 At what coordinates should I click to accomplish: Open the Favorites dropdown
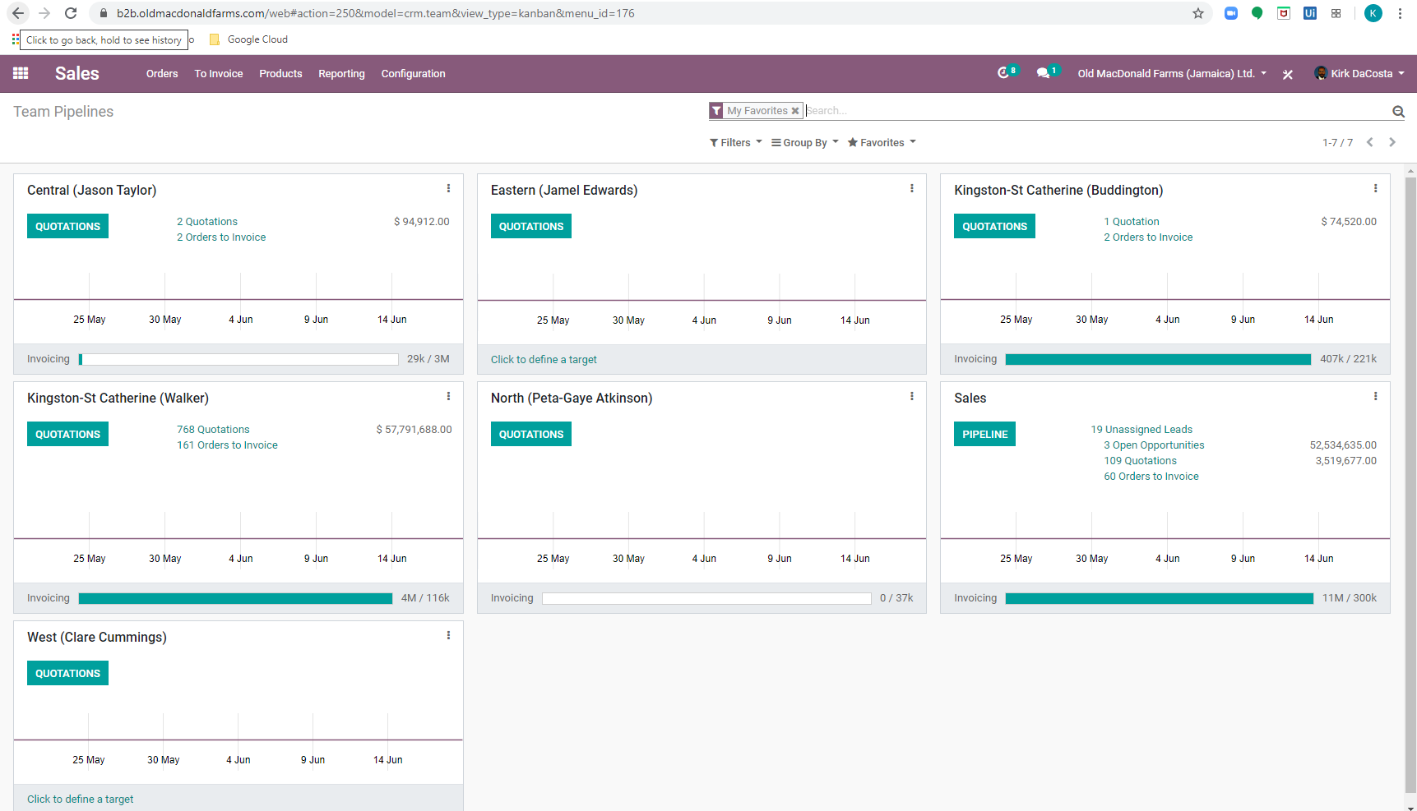(882, 143)
